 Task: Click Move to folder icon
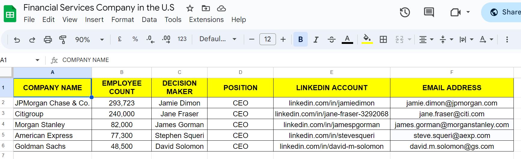(x=206, y=8)
